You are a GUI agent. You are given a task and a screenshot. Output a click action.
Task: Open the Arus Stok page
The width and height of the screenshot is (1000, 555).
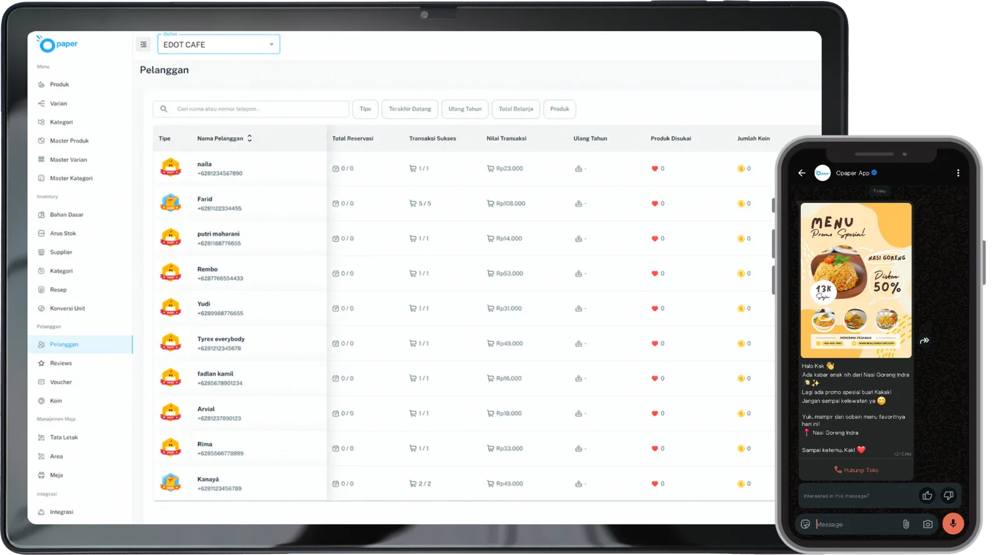tap(62, 233)
